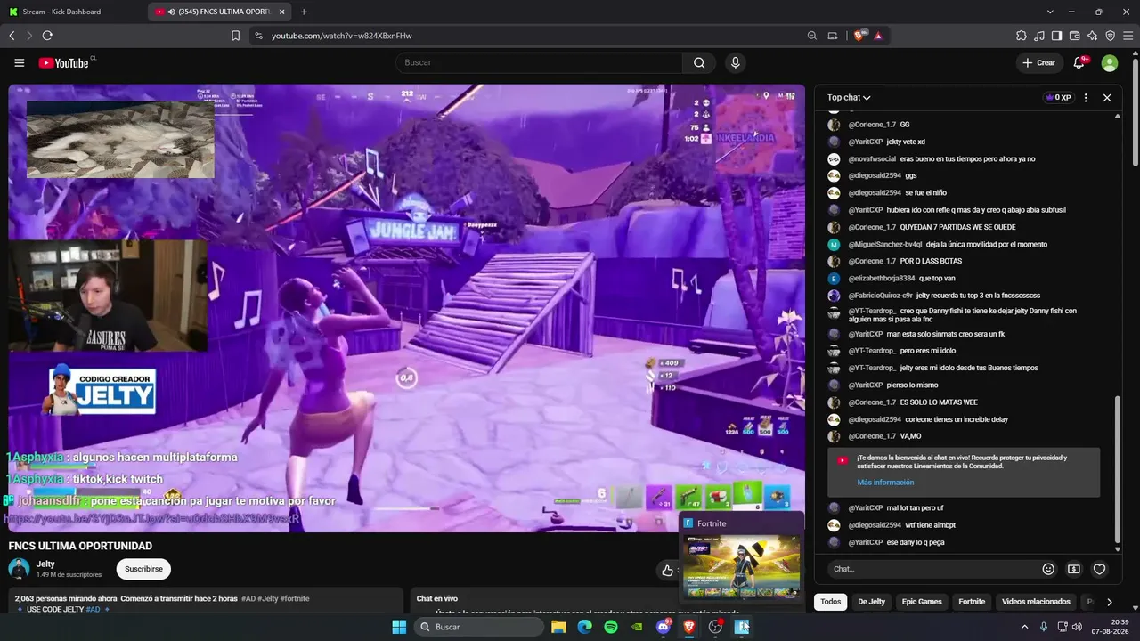Switch to the Stream - Kick Dashboard tab
The width and height of the screenshot is (1140, 641).
(73, 12)
